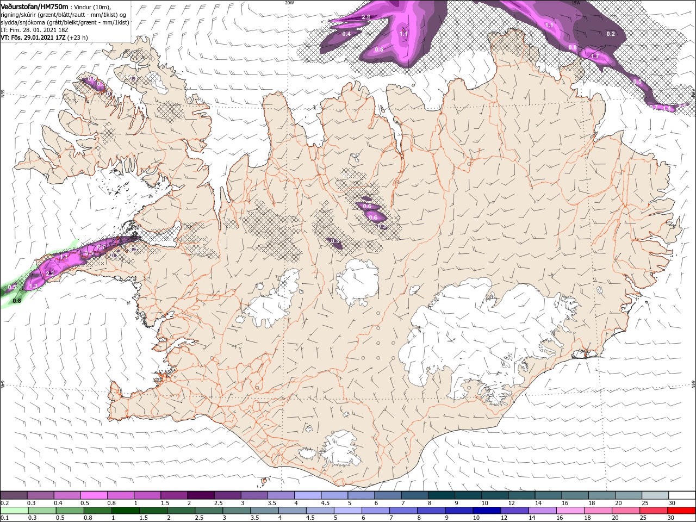Pick the orchid 0.4 snow legend swatch

coord(67,495)
